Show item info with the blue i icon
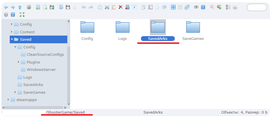Screen dimensions: 271x117 203,7
